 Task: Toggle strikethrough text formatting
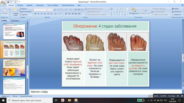(x=45, y=14)
